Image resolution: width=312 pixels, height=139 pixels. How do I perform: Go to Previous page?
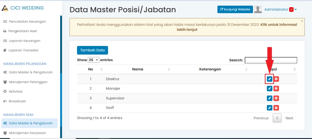tap(261, 118)
